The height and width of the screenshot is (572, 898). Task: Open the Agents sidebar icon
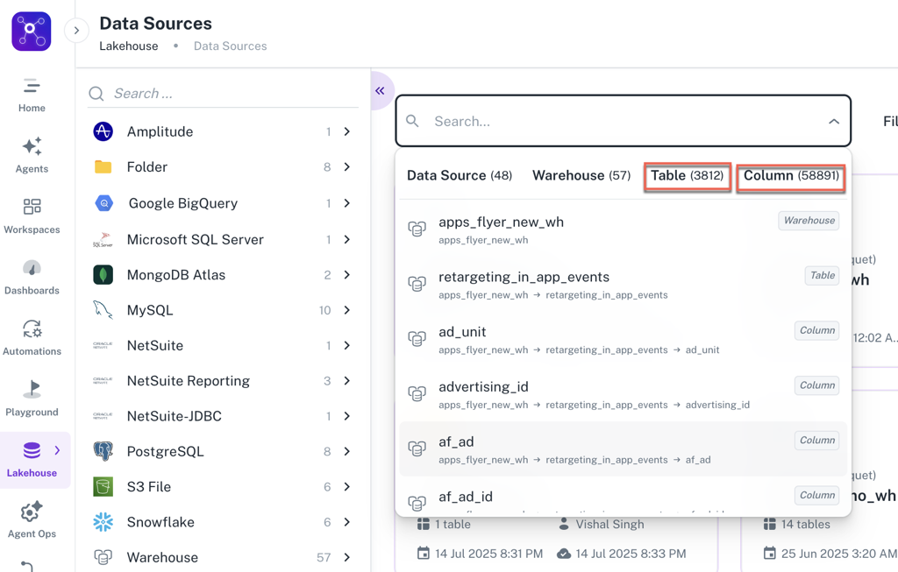(x=32, y=147)
